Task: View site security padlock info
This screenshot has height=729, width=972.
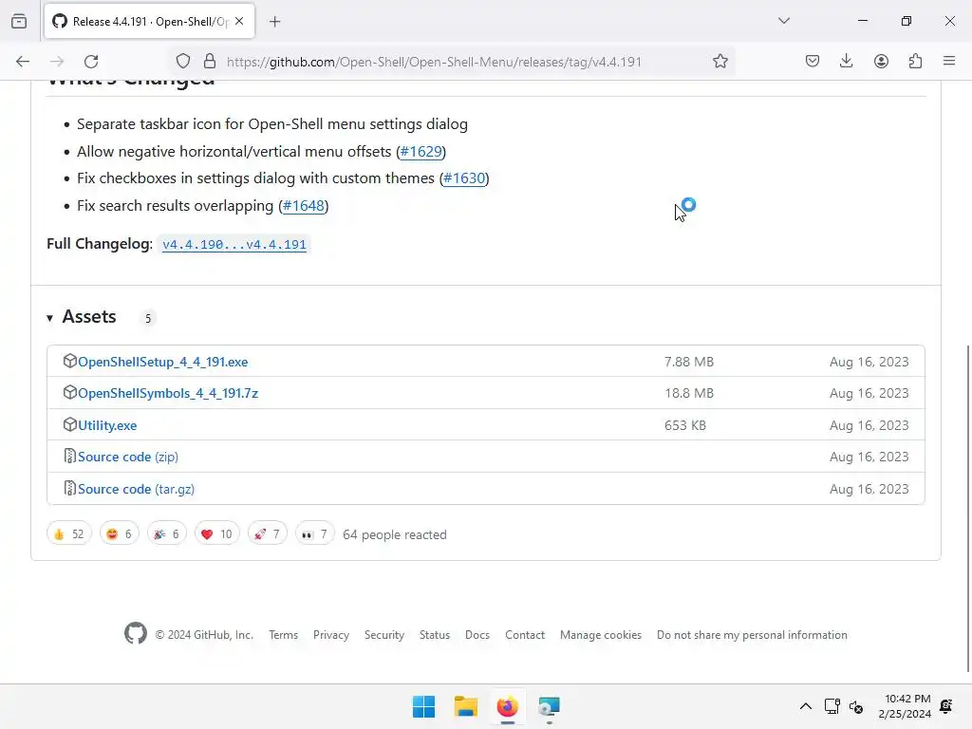Action: tap(210, 62)
